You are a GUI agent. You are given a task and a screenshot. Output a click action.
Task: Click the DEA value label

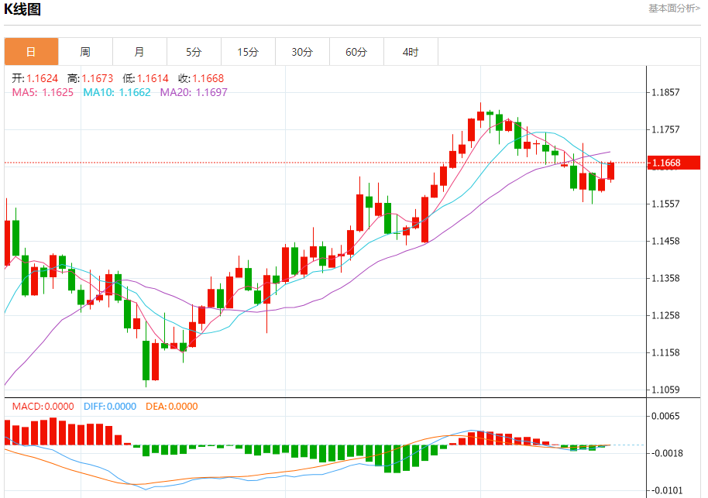[171, 407]
